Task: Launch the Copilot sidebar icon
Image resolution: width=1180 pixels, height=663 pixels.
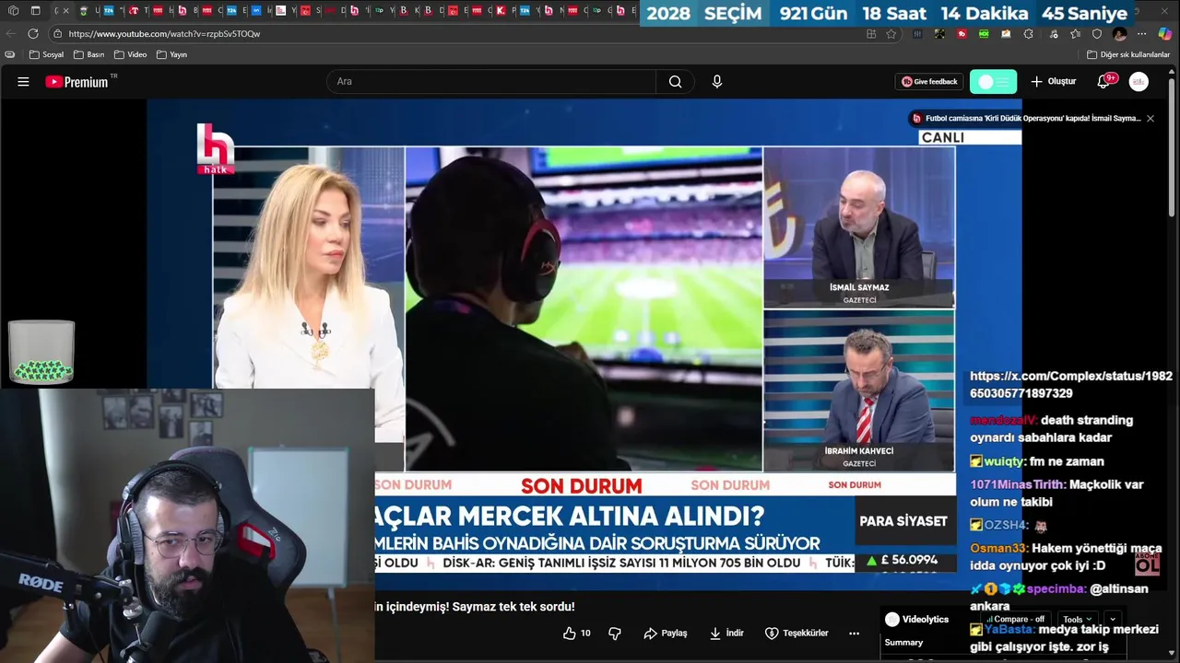Action: [1165, 34]
